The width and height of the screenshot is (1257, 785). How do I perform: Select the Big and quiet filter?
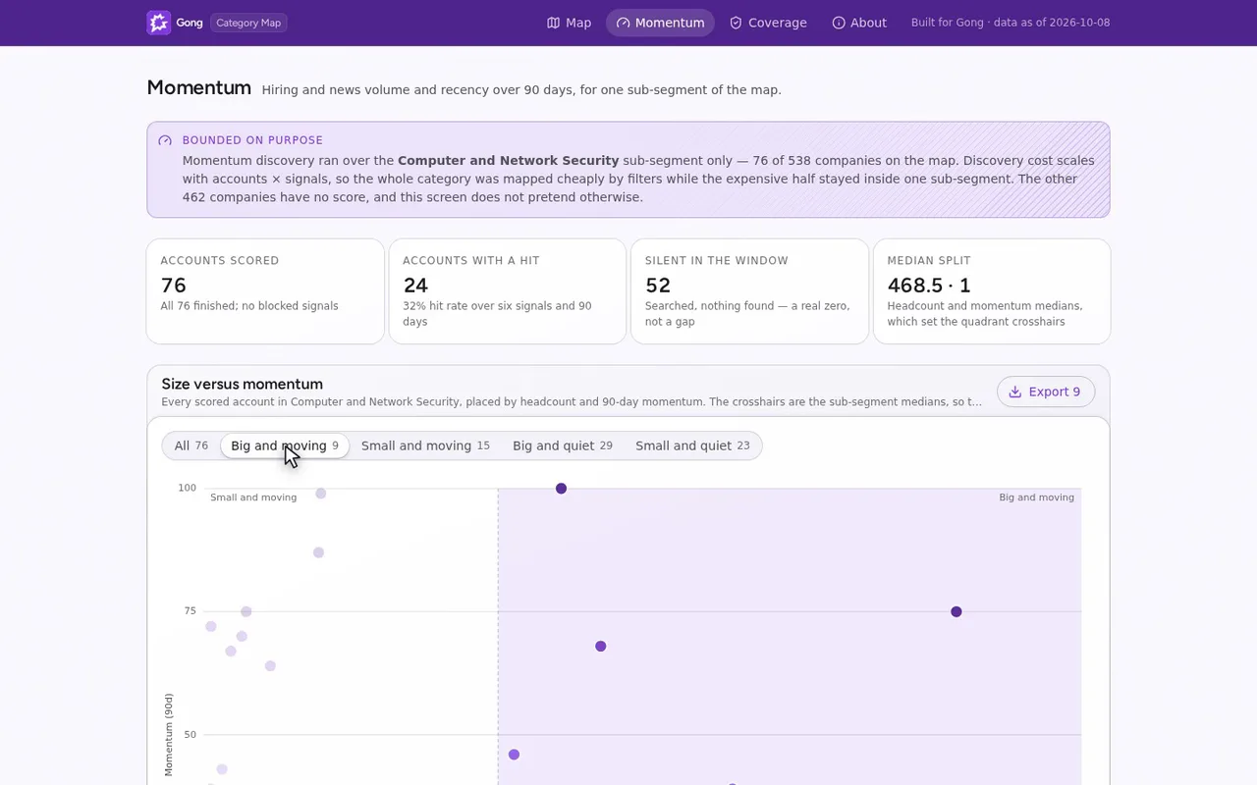tap(563, 445)
